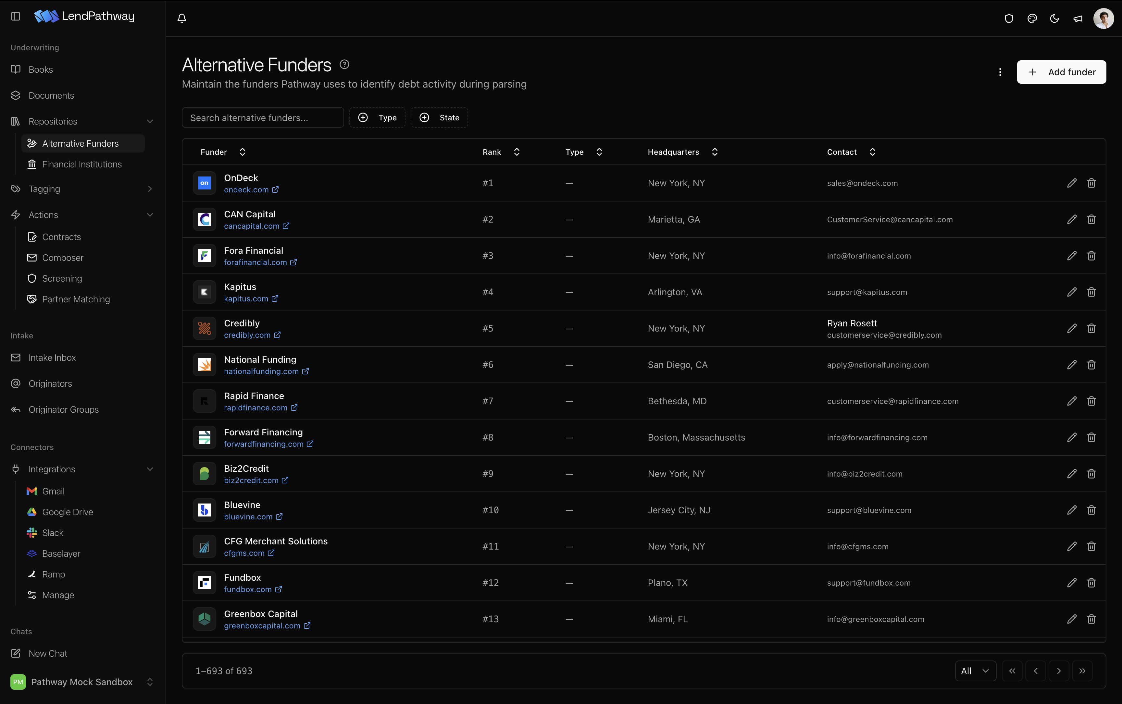This screenshot has height=704, width=1122.
Task: Edit the Rapid Finance row
Action: point(1072,401)
